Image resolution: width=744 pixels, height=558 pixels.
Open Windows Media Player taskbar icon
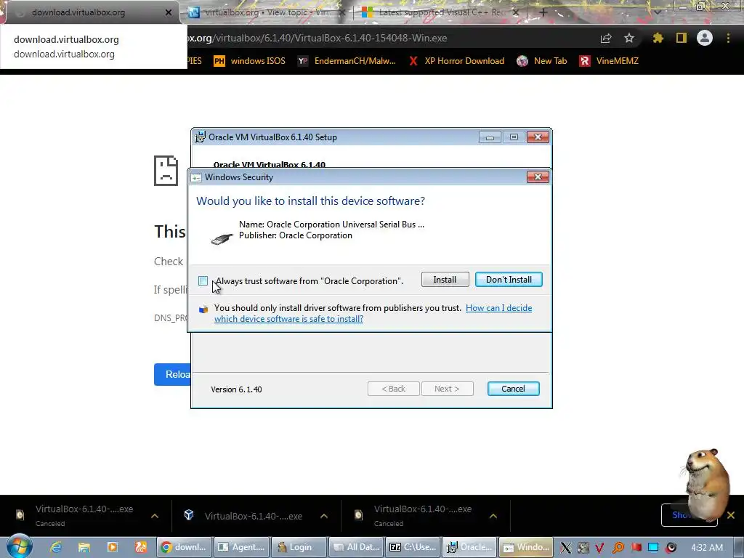[x=113, y=547]
